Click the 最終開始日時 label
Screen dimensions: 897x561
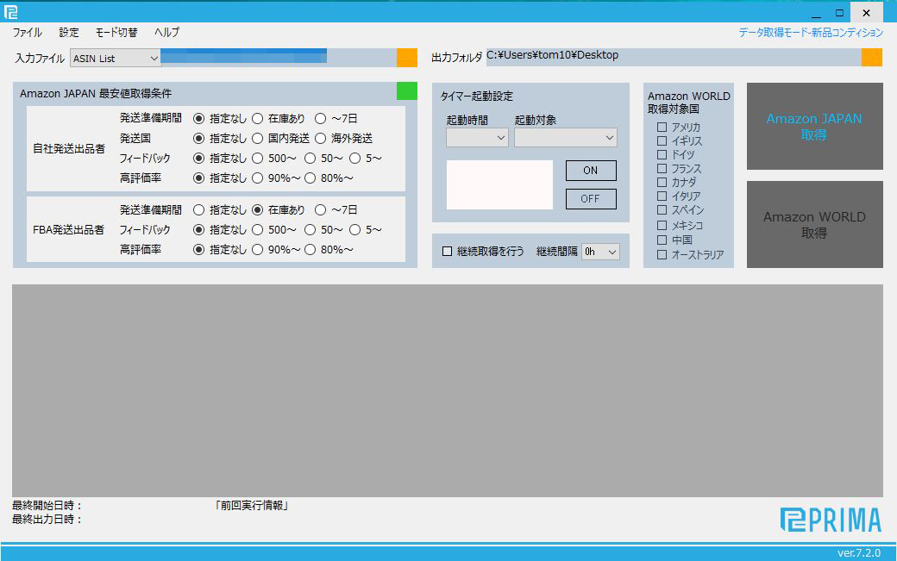47,506
